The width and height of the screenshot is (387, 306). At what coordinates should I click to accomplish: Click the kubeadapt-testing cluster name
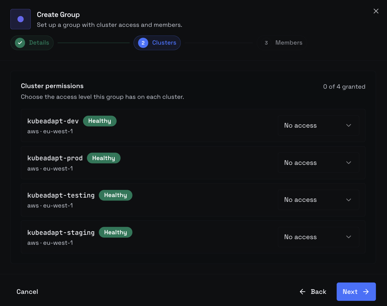click(x=61, y=195)
